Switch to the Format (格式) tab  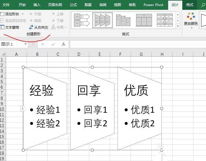(190, 5)
